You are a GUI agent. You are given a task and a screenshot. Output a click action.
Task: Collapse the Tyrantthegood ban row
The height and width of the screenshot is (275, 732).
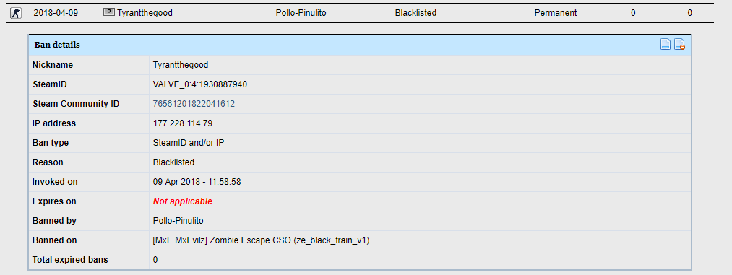362,13
